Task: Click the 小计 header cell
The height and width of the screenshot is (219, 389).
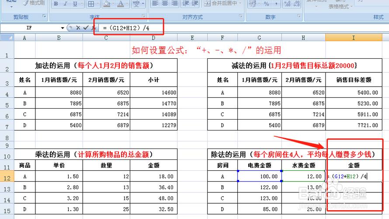Action: coord(153,80)
